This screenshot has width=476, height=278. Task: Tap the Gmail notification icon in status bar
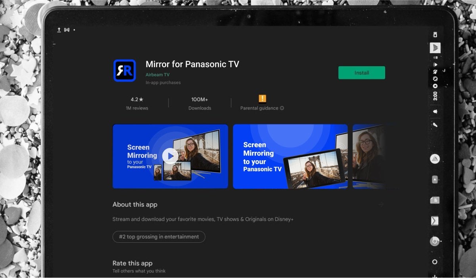[x=67, y=30]
